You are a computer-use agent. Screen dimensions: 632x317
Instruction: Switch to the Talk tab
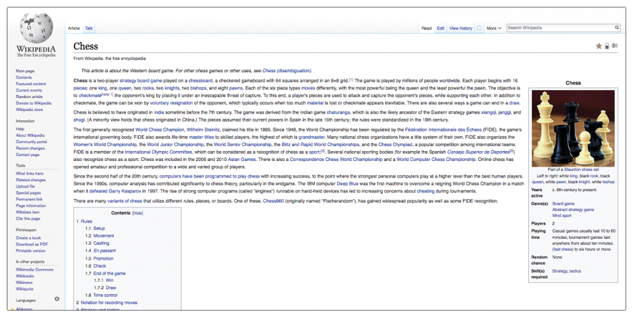(89, 28)
